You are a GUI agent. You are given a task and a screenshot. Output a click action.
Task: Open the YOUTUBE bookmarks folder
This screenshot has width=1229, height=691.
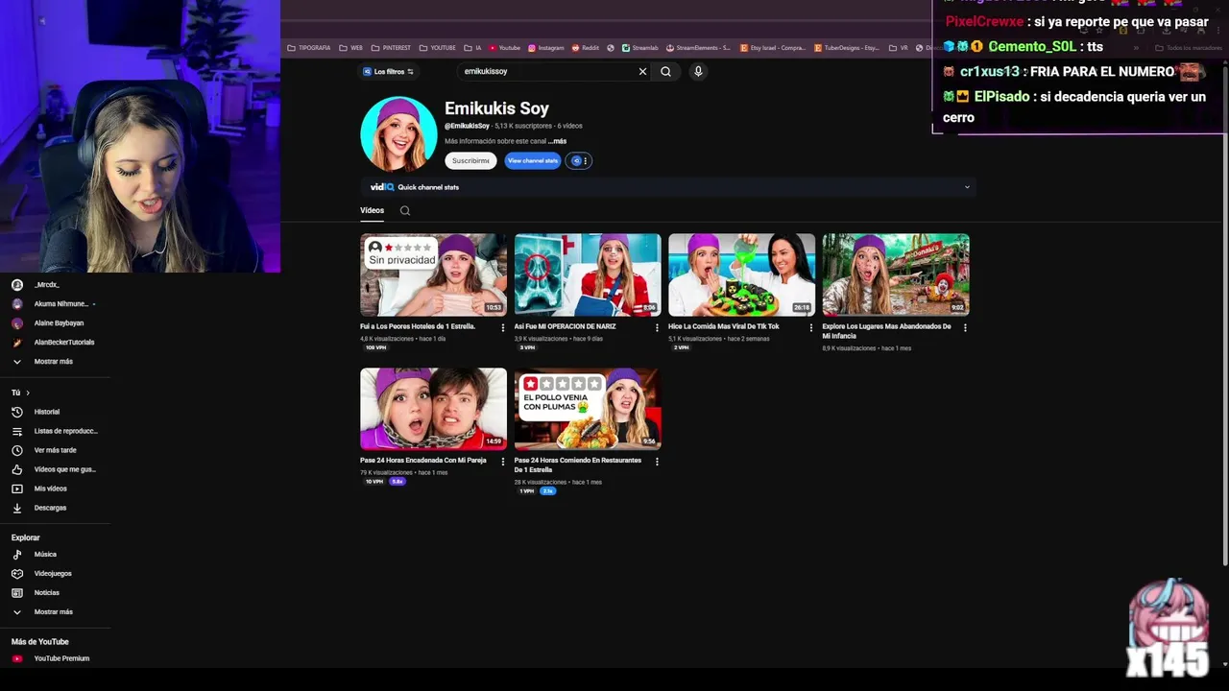438,48
